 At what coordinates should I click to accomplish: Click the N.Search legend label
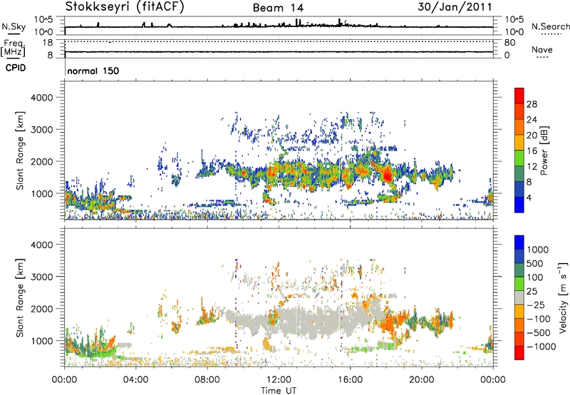(x=550, y=26)
